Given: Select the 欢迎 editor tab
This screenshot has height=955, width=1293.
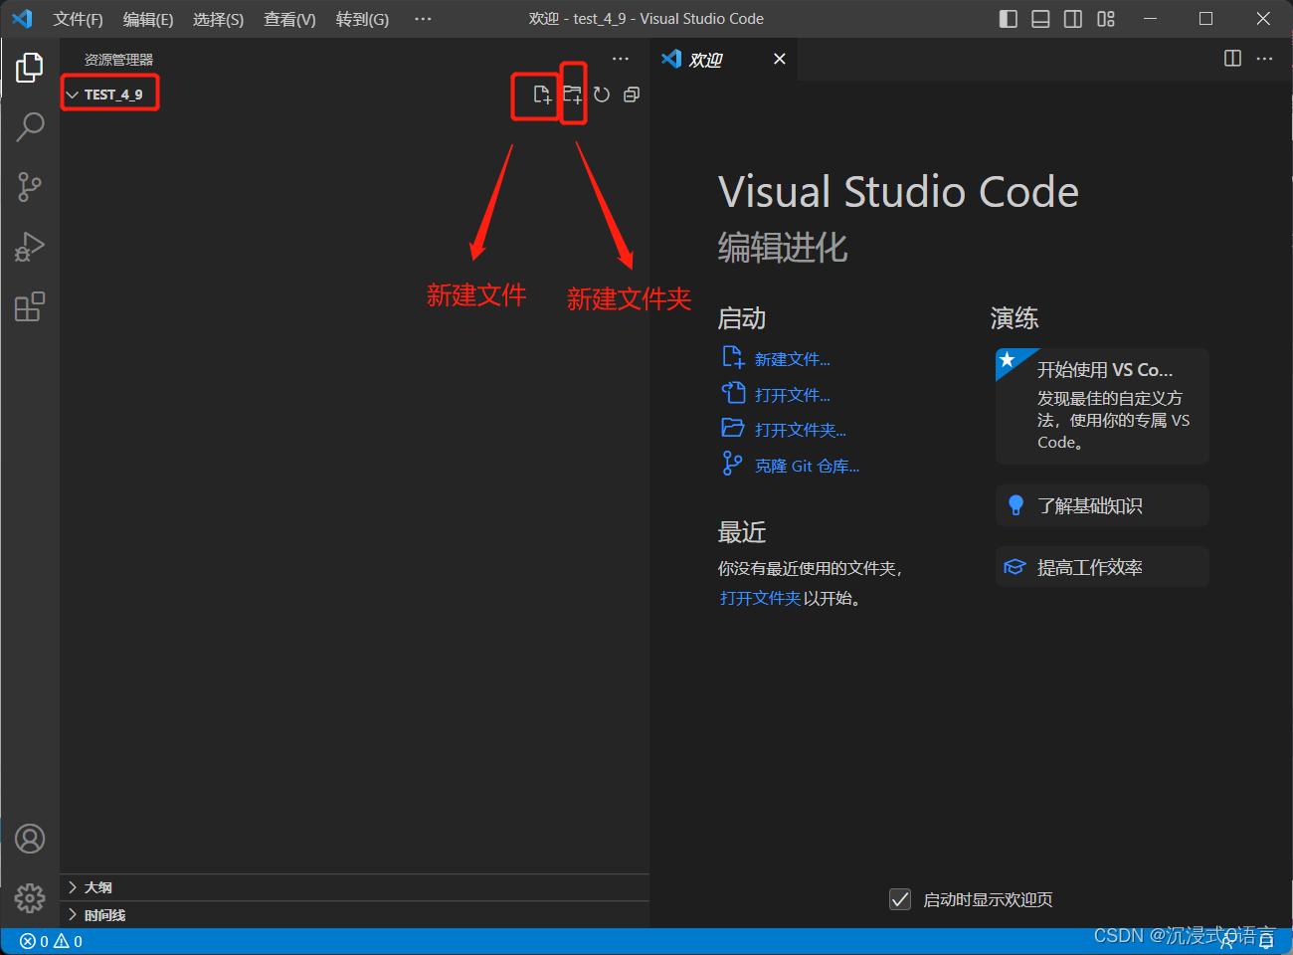Looking at the screenshot, I should pyautogui.click(x=724, y=59).
